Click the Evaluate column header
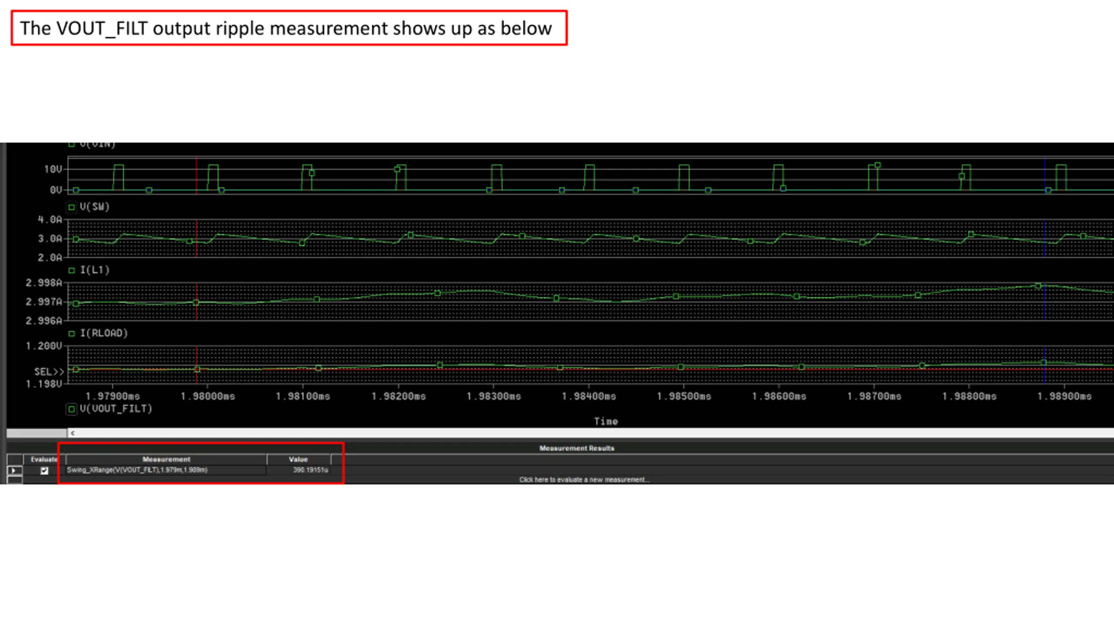 44,459
